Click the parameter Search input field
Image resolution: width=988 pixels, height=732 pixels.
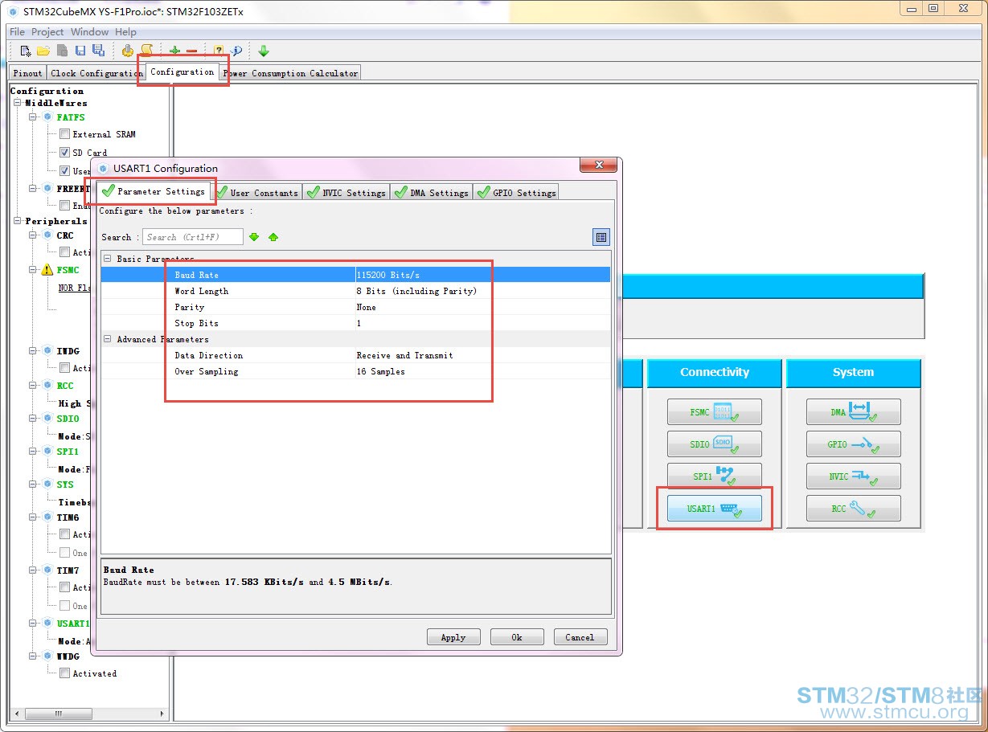pos(193,237)
